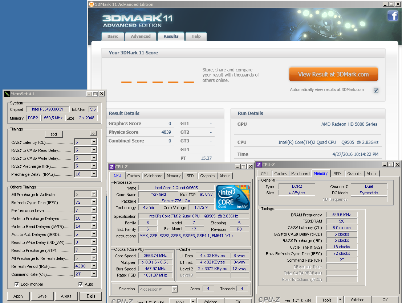The height and width of the screenshot is (303, 402).
Task: Open the SPD tab in right CPU-Z
Action: point(337,174)
